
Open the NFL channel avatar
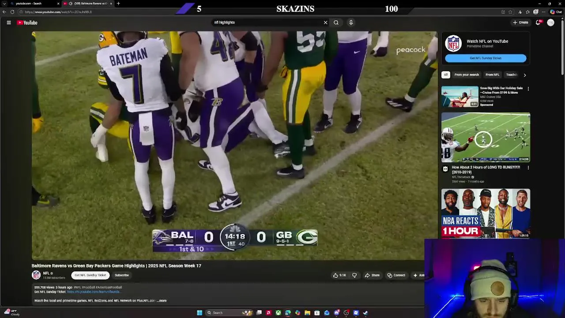(36, 275)
